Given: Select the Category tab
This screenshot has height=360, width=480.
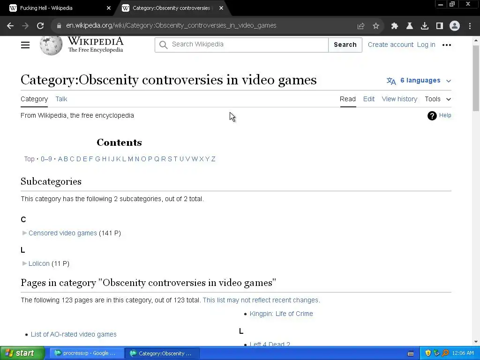Looking at the screenshot, I should click(x=34, y=99).
